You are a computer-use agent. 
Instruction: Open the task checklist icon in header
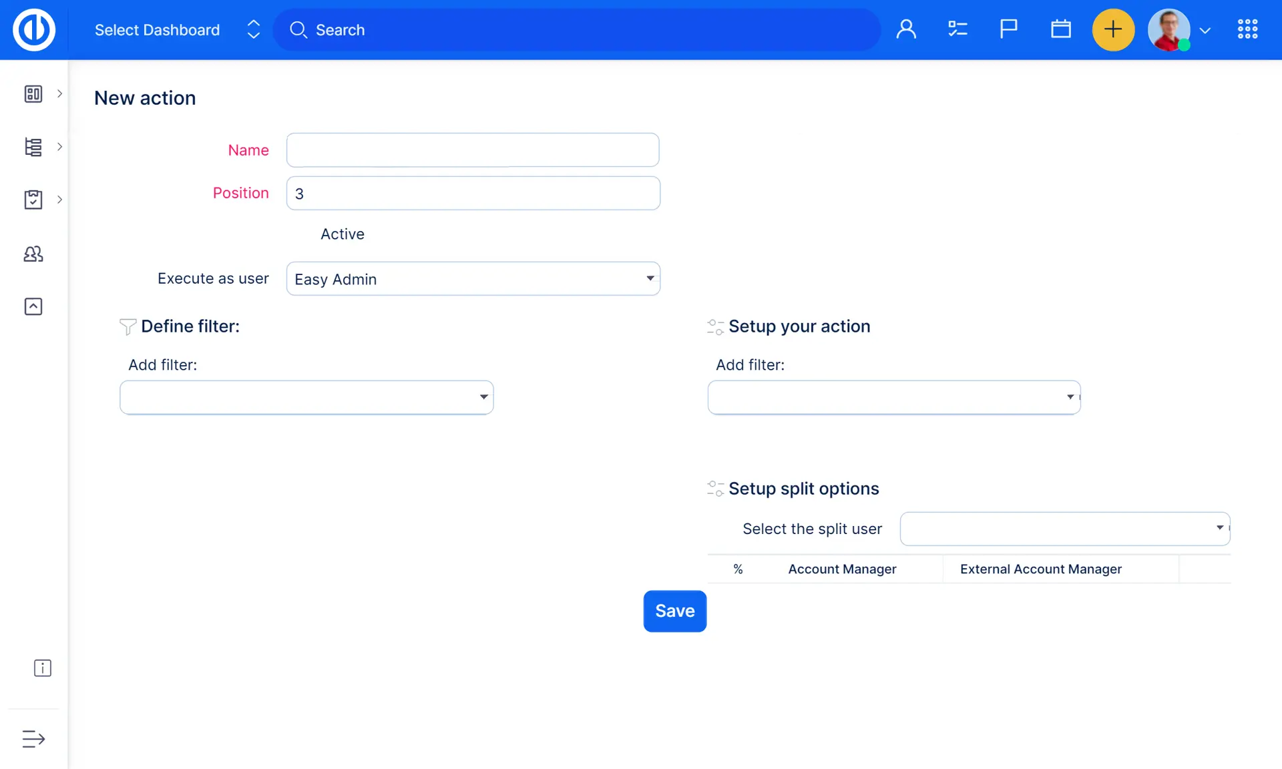[x=957, y=29]
